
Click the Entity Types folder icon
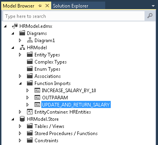30,54
